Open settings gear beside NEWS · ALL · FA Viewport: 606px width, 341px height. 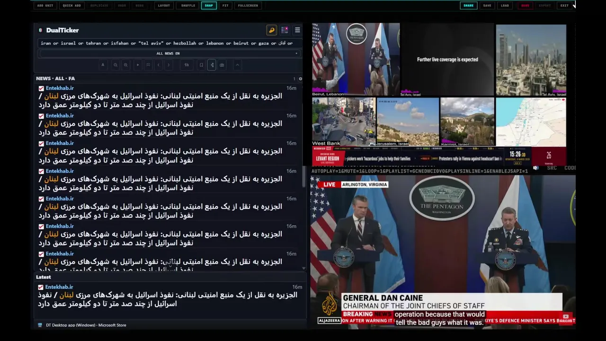point(300,79)
